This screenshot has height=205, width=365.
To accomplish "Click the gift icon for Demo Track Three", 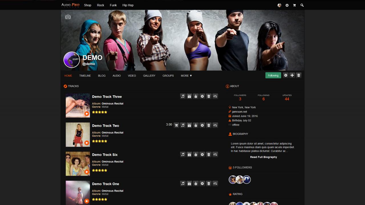I will pos(189,96).
